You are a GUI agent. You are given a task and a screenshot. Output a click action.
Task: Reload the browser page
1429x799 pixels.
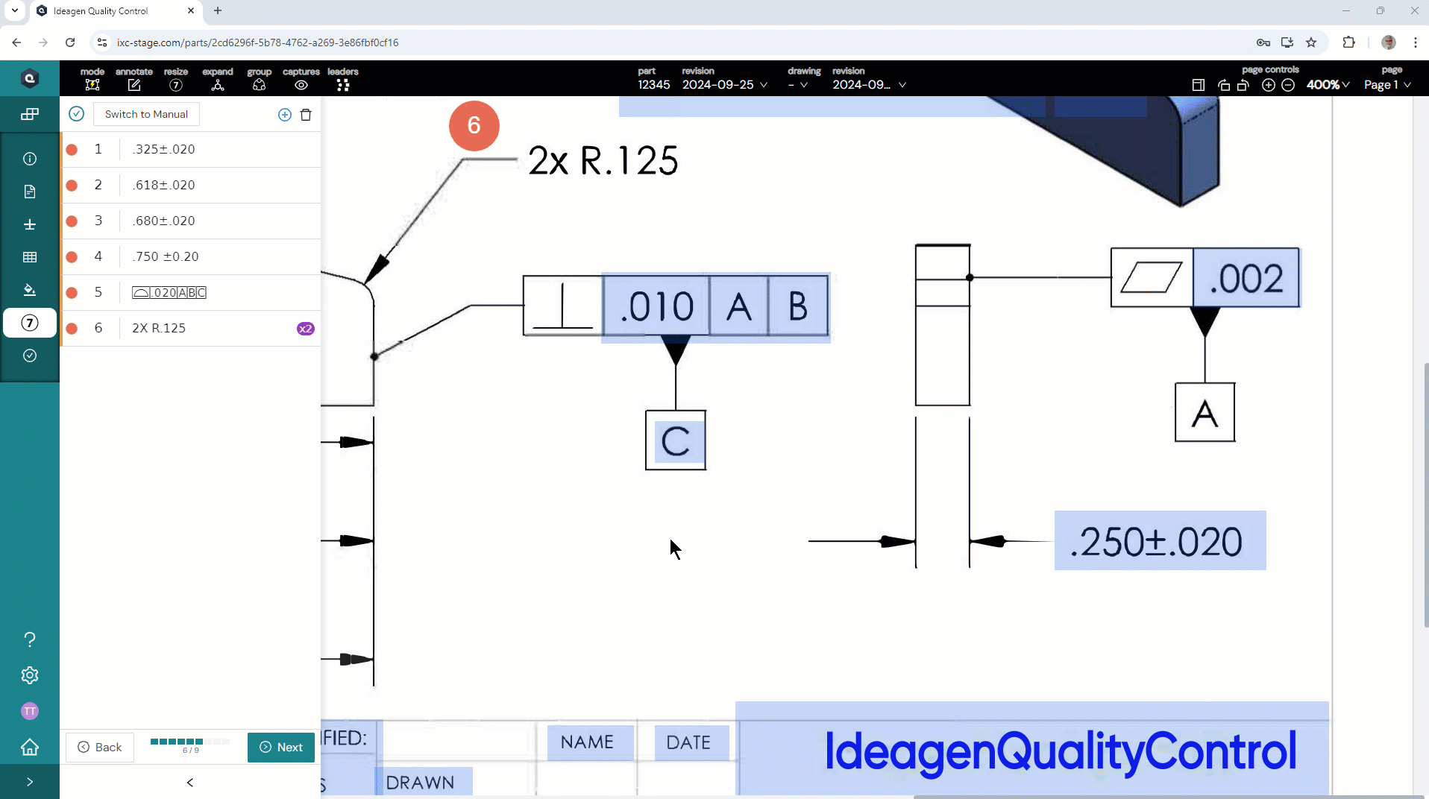point(70,42)
